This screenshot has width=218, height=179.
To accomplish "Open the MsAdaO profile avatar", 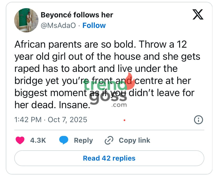I will click(26, 20).
